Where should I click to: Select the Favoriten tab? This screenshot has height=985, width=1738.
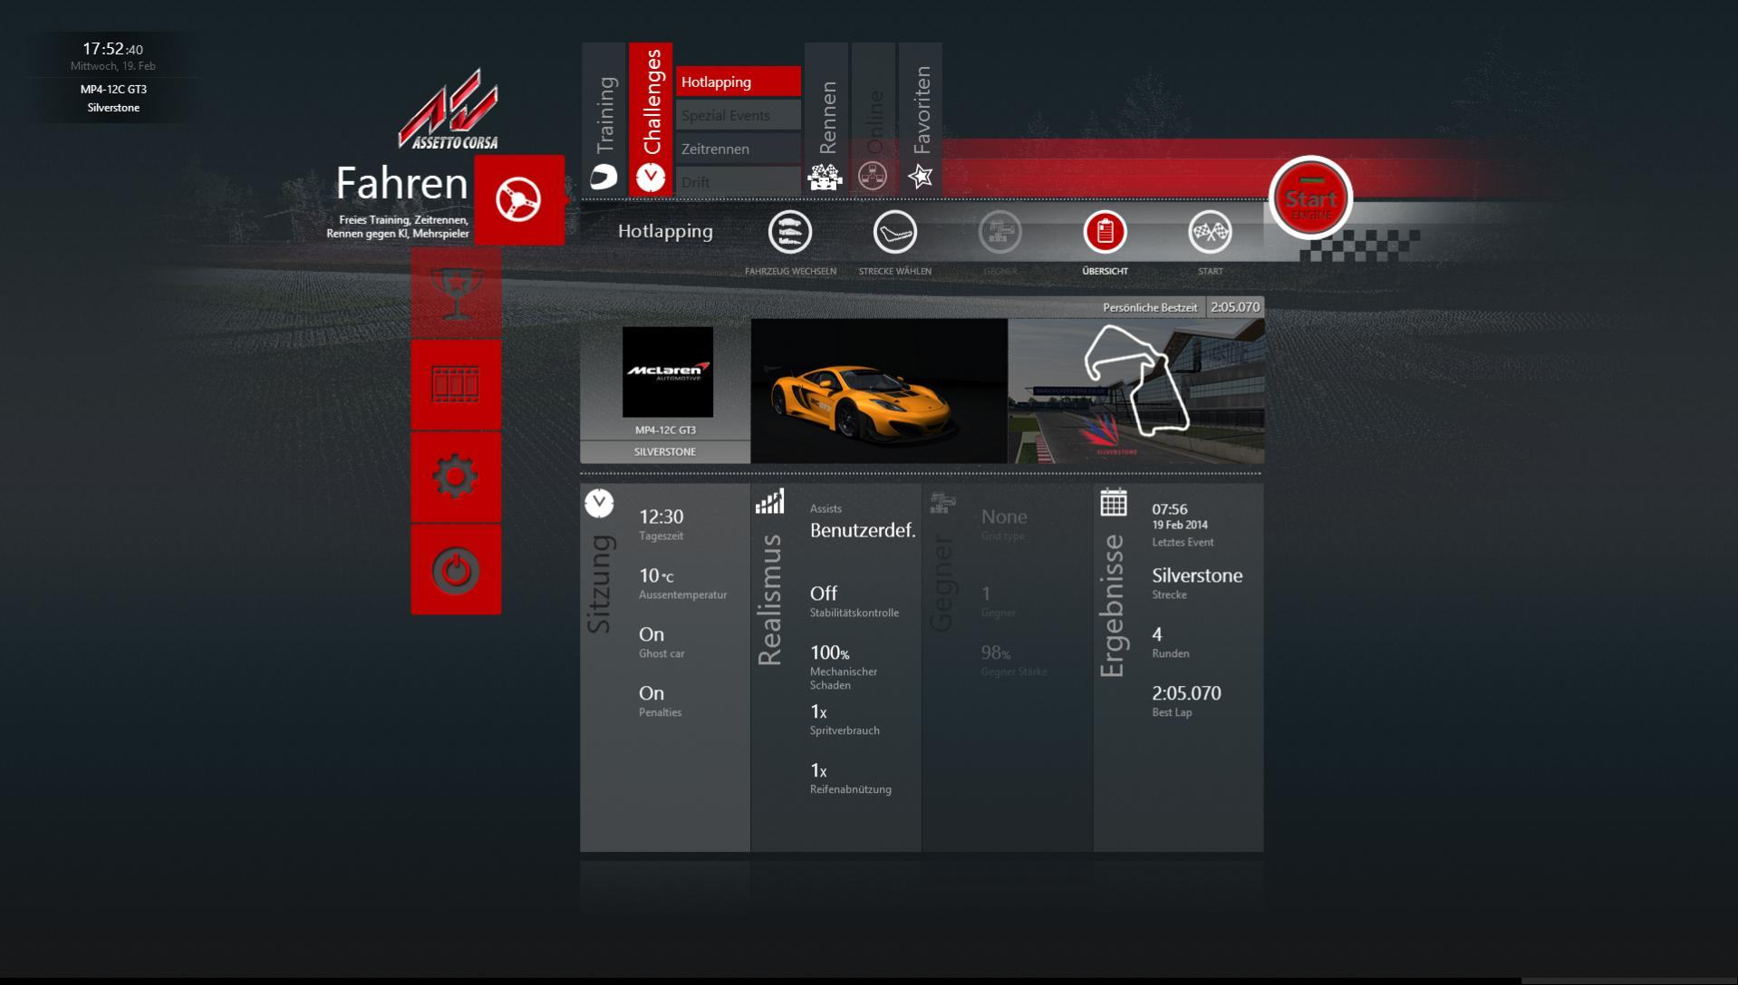coord(921,118)
